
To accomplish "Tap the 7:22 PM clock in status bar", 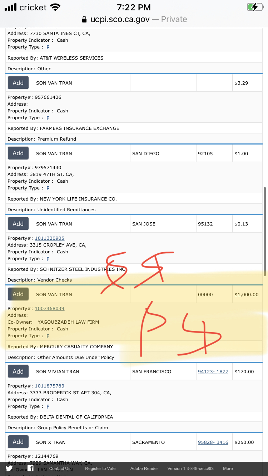I will tap(134, 7).
